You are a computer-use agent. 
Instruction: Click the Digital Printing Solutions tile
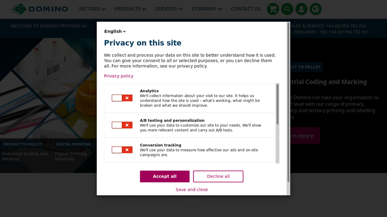point(71,156)
